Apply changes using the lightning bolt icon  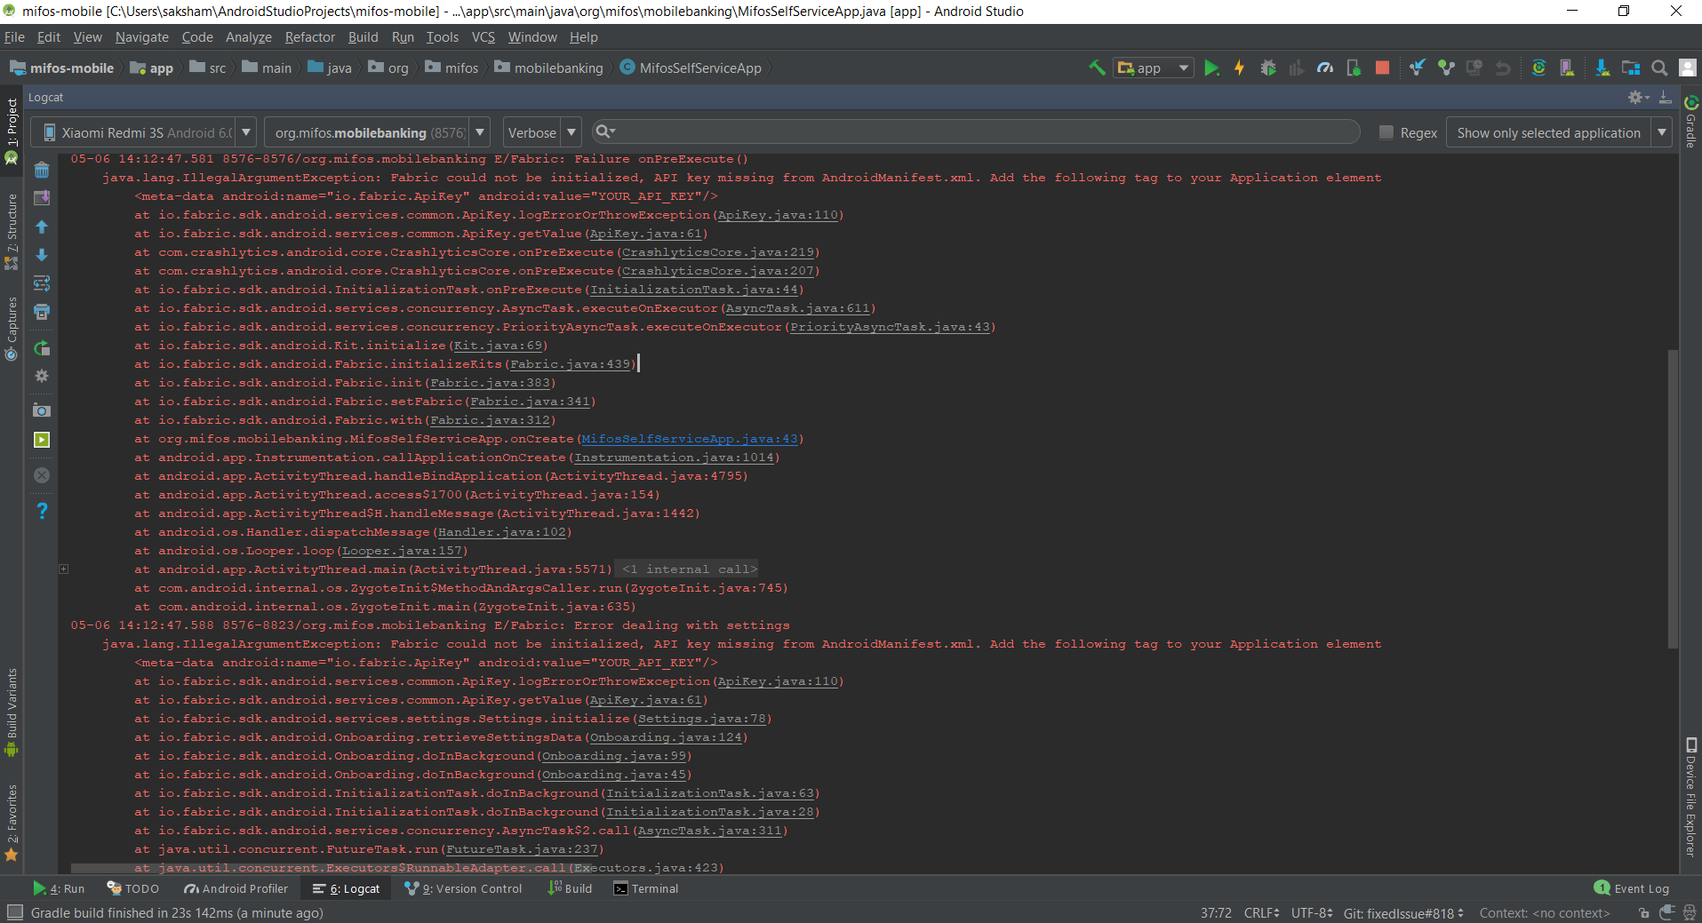click(x=1239, y=68)
